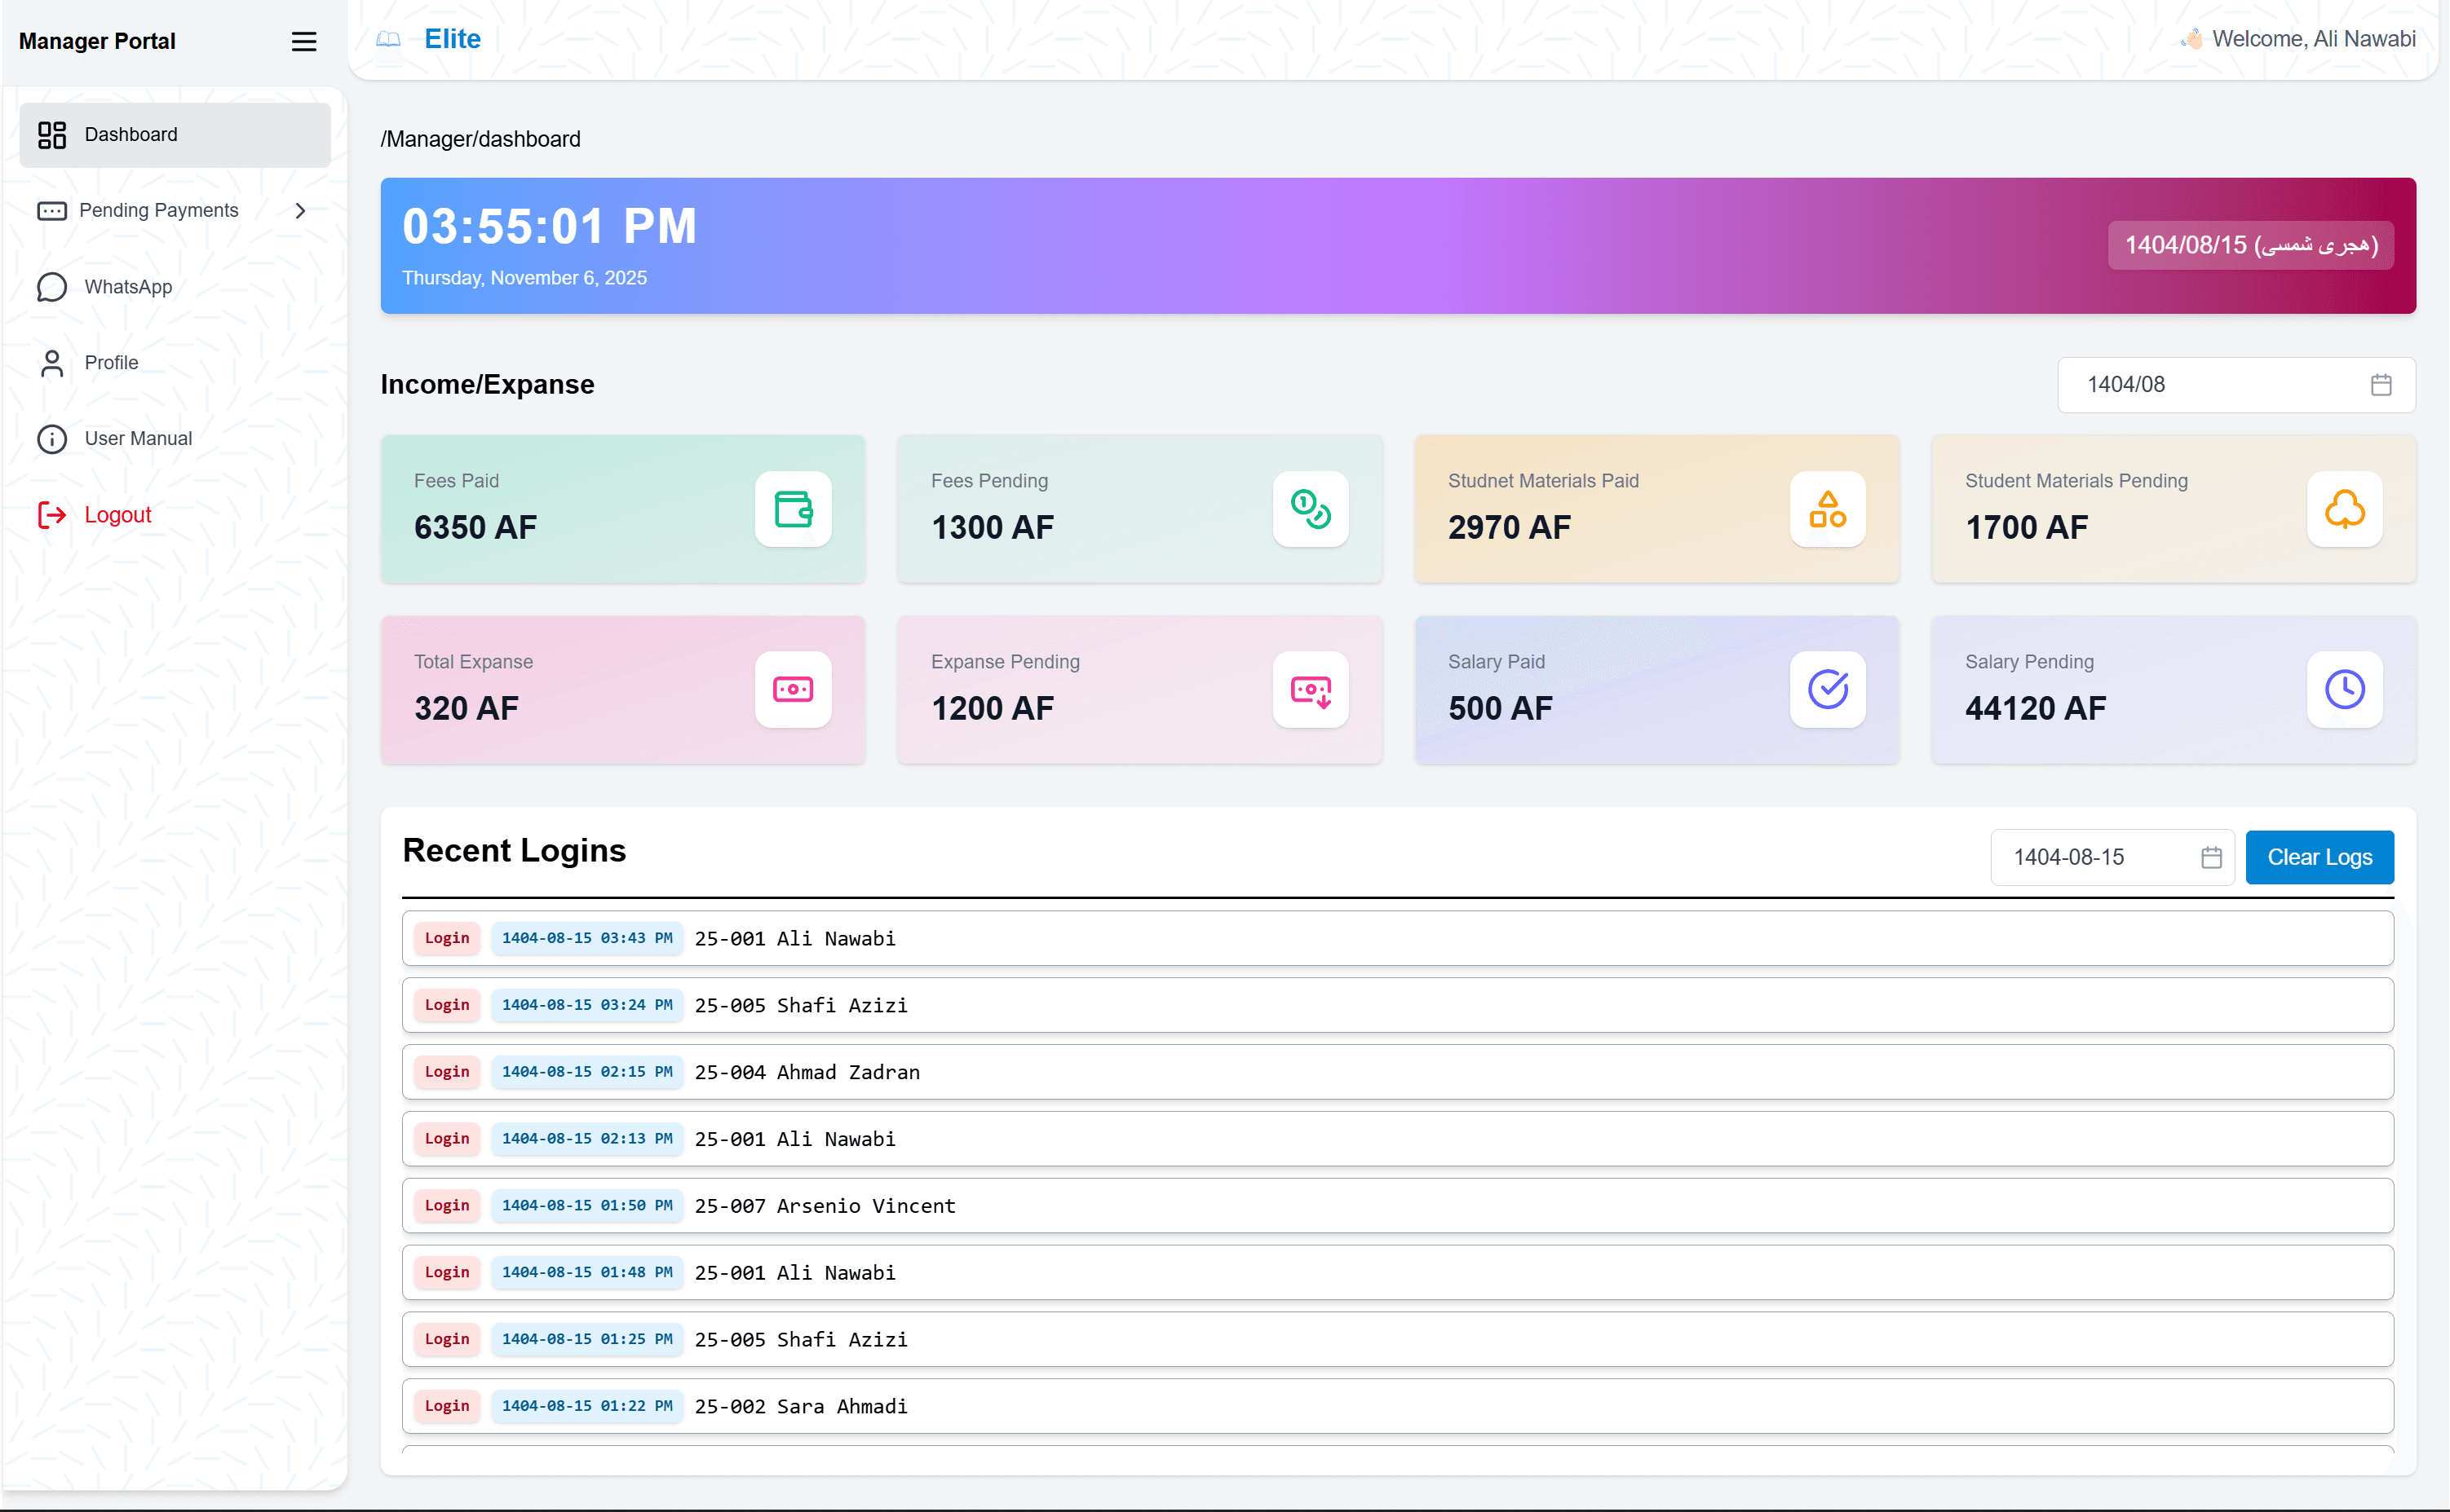Open the Dashboard menu item

[131, 134]
